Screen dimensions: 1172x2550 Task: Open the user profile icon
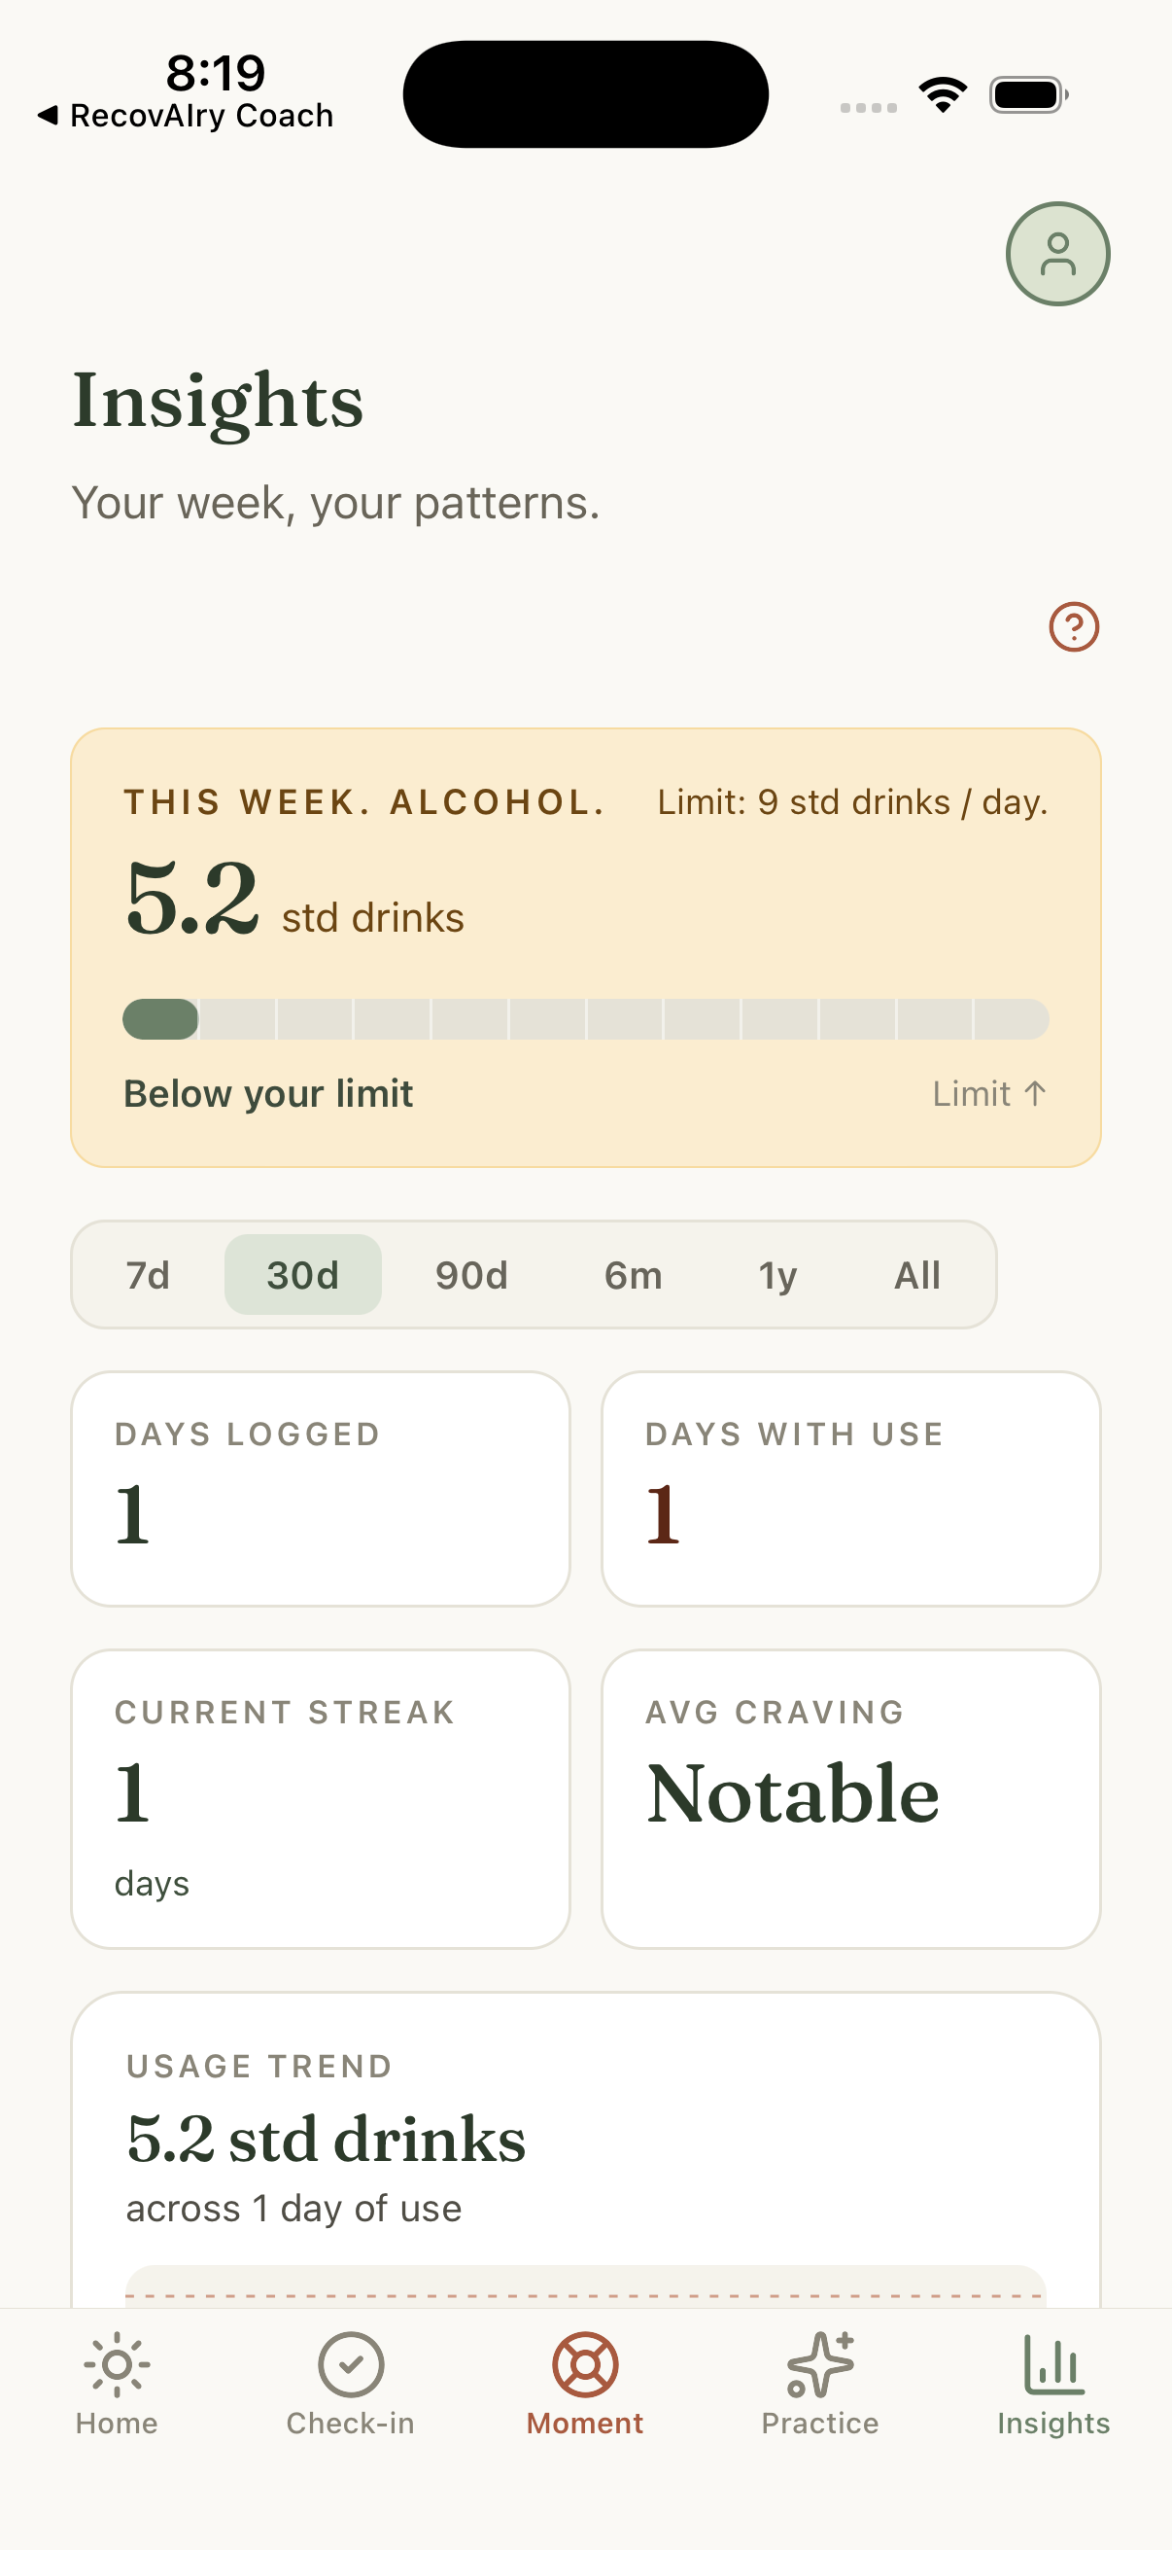1057,255
